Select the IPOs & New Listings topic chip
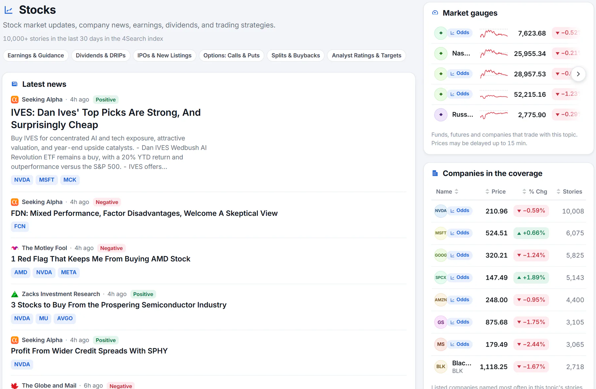 pyautogui.click(x=165, y=55)
